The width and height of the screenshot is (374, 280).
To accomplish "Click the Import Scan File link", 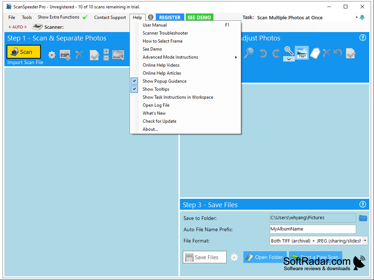I will [x=25, y=63].
